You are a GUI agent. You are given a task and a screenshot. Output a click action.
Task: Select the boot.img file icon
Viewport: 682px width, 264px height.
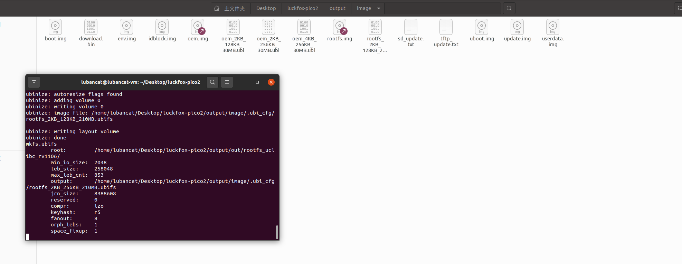[55, 27]
